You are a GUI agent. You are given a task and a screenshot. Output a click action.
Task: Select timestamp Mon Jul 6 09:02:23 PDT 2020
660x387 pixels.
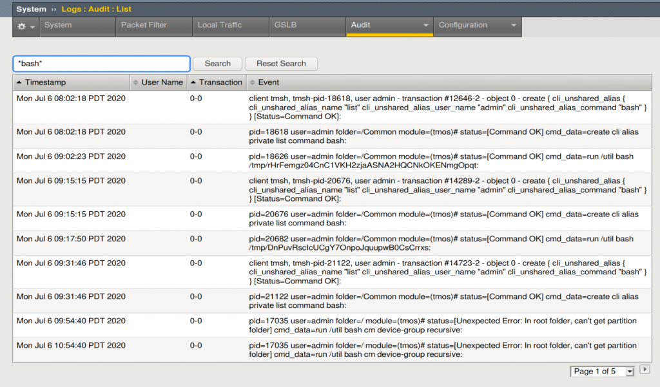pyautogui.click(x=71, y=156)
